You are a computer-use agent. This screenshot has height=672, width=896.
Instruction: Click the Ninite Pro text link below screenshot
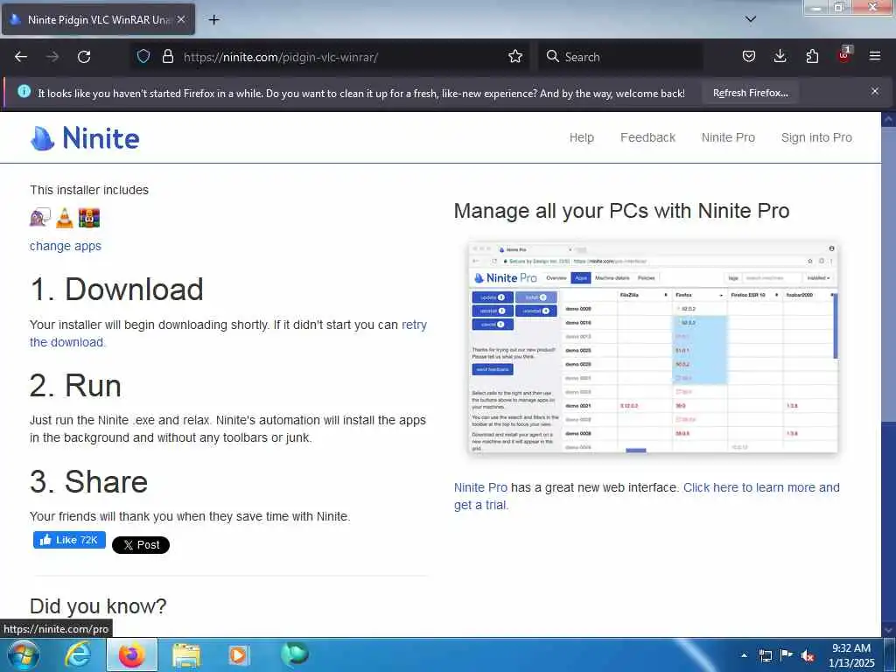480,487
